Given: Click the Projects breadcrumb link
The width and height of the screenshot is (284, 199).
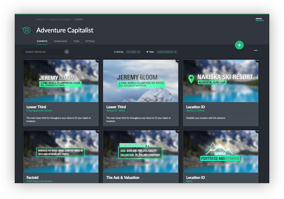Looking at the screenshot, I should coord(41,20).
